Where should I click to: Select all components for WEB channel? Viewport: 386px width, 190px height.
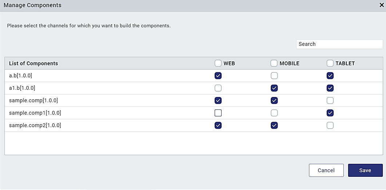218,63
